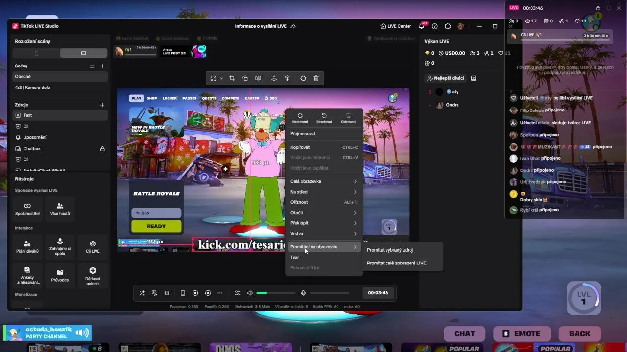Choose Tvar in context menu
627x352 pixels.
pos(324,257)
